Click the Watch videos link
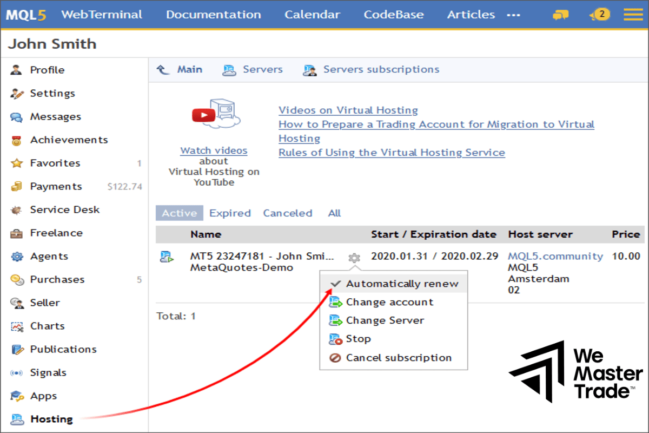 (214, 150)
